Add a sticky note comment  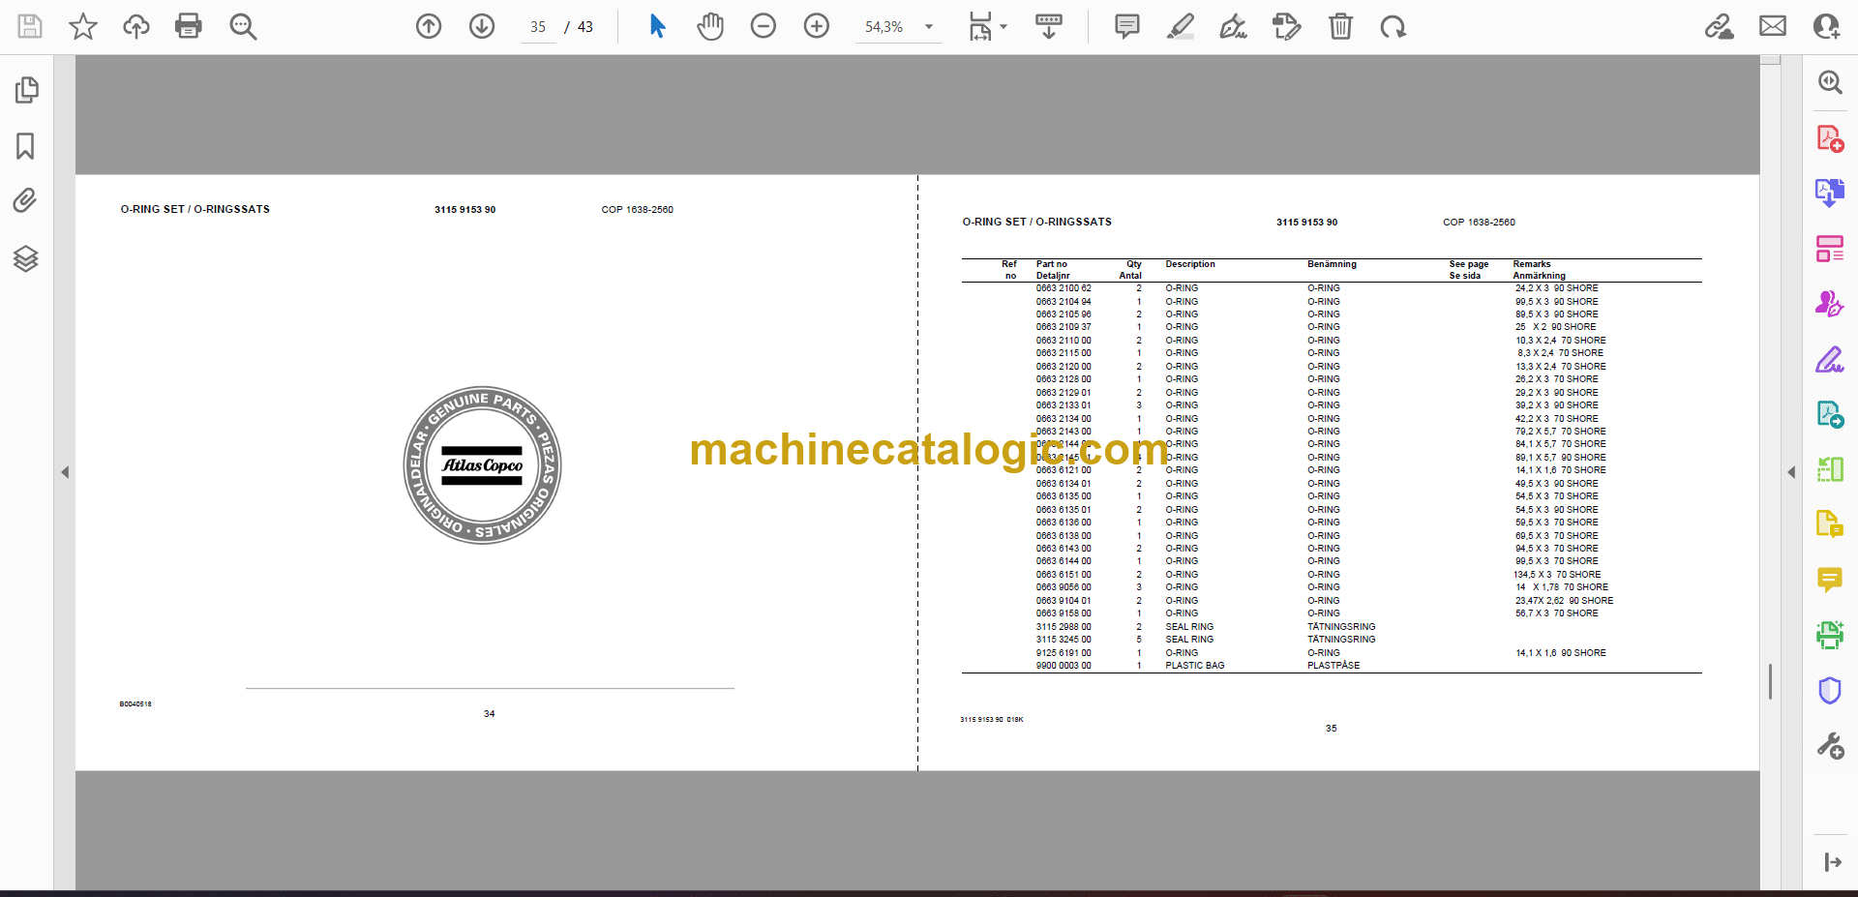[1127, 26]
